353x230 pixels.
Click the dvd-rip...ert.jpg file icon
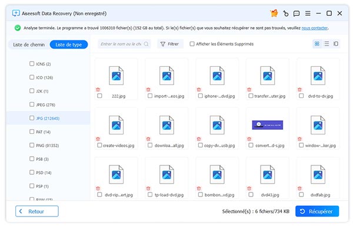coord(116,174)
